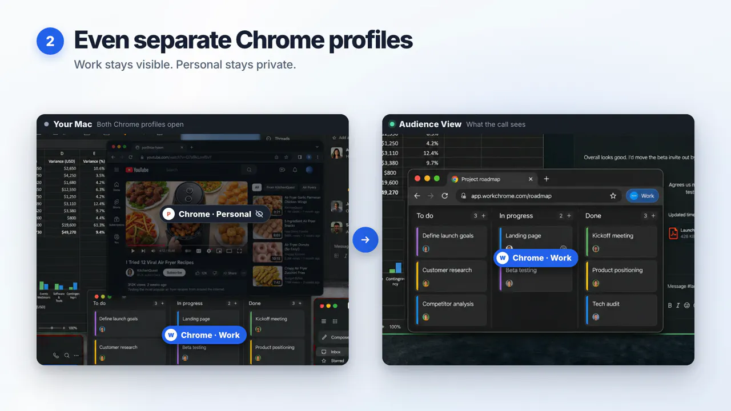Image resolution: width=731 pixels, height=411 pixels.
Task: Add a card to To do in Audience View
Action: tap(484, 216)
